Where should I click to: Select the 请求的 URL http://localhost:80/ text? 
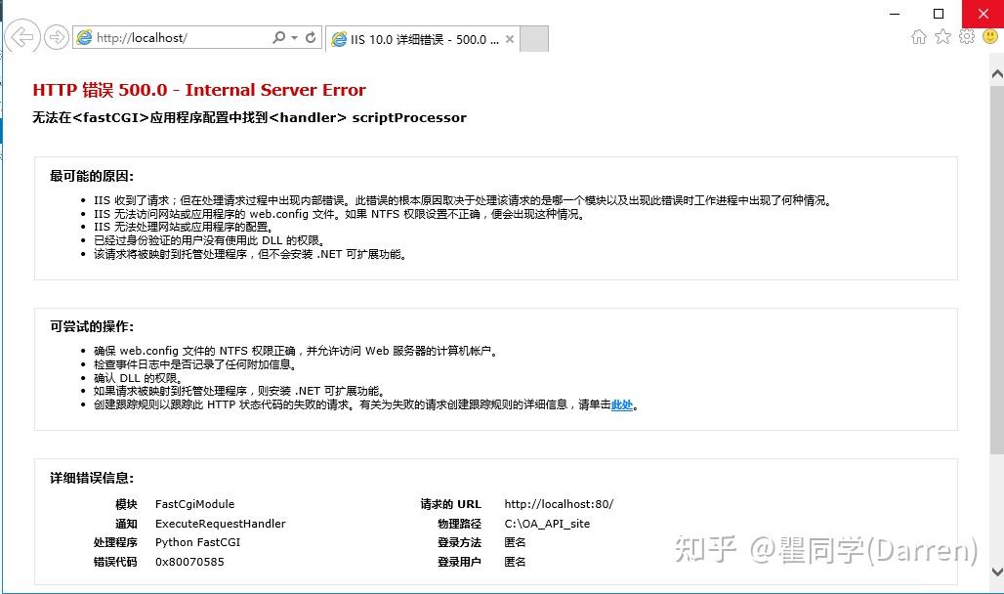(560, 504)
